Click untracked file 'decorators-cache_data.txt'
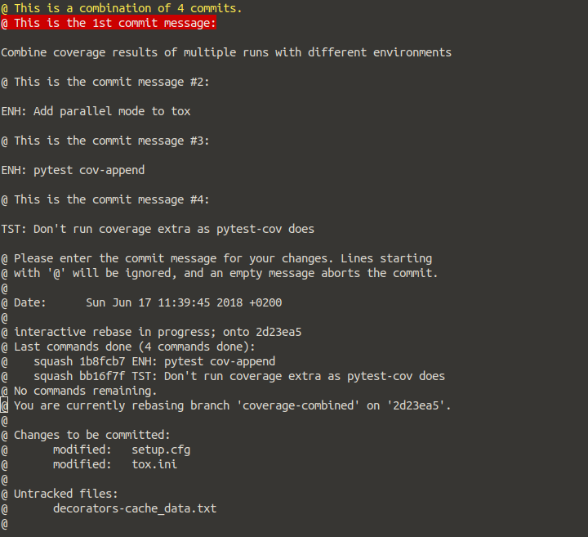This screenshot has width=588, height=537. [x=135, y=508]
